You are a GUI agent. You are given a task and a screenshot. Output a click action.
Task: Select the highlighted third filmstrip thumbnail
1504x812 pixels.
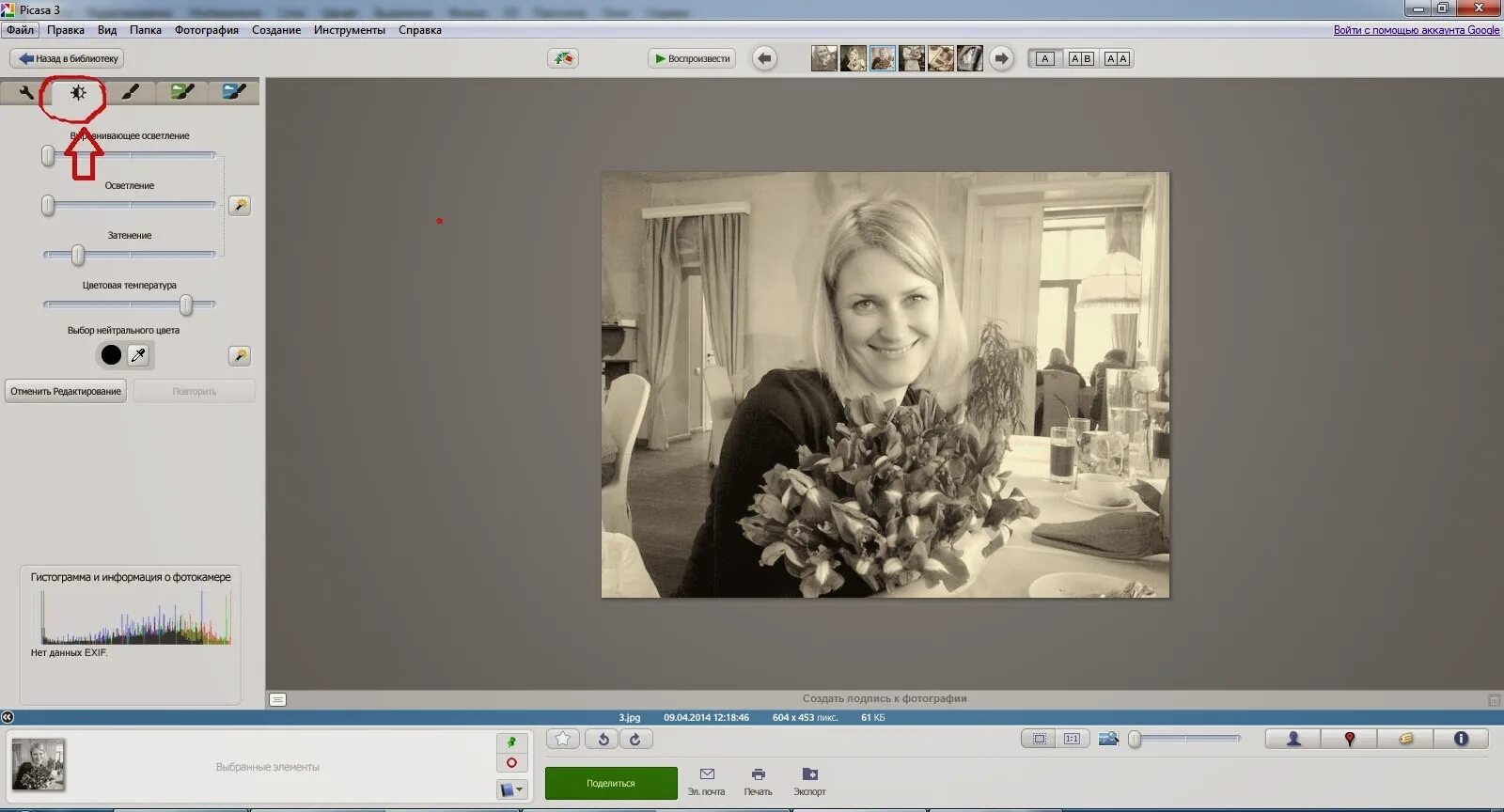coord(883,58)
